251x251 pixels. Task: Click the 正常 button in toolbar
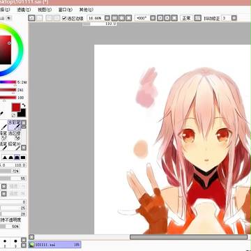186,18
